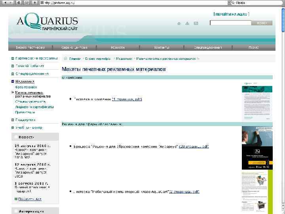Click the mail envelope icon in header
Image resolution: width=285 pixels, height=214 pixels.
pos(196,23)
